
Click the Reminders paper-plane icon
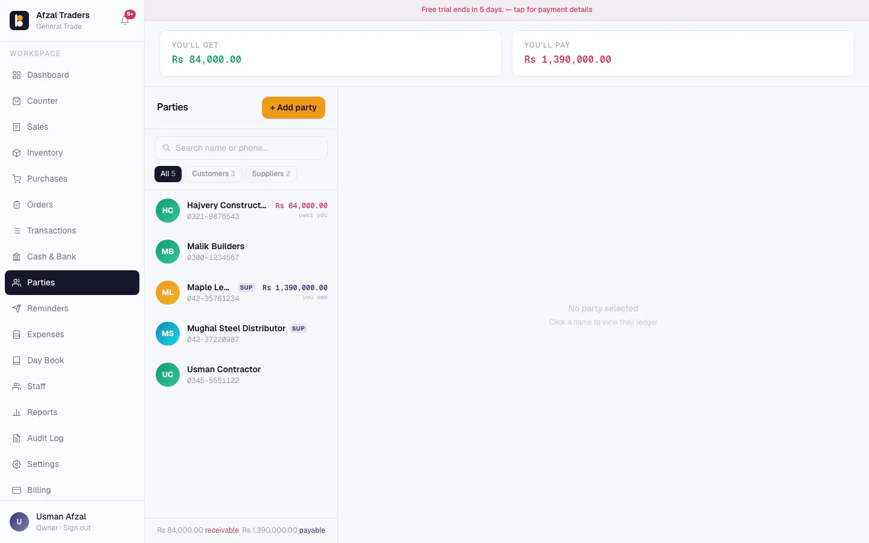pos(17,309)
